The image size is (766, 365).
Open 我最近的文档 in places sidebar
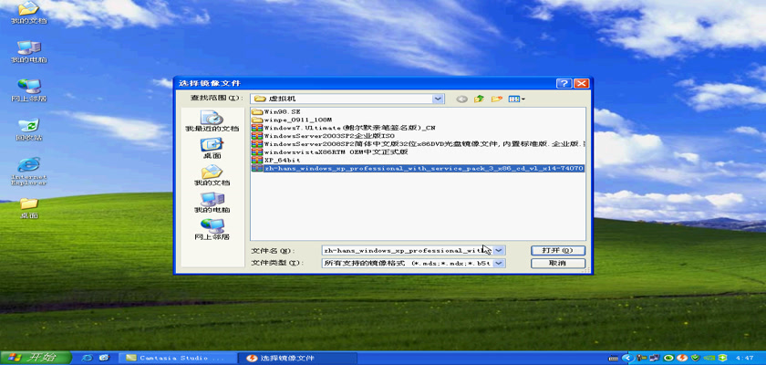click(x=211, y=121)
